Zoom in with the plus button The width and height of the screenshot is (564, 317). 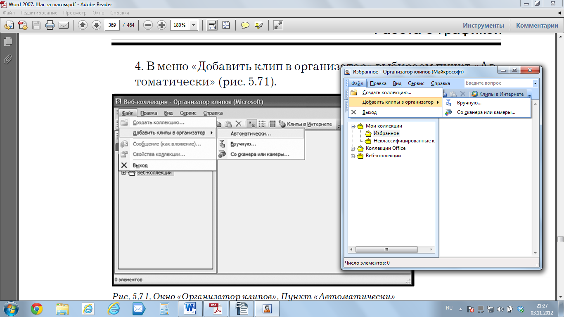[162, 25]
